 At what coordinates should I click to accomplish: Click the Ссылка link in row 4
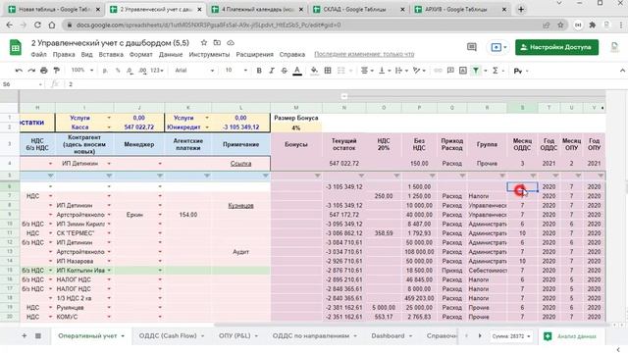point(240,164)
